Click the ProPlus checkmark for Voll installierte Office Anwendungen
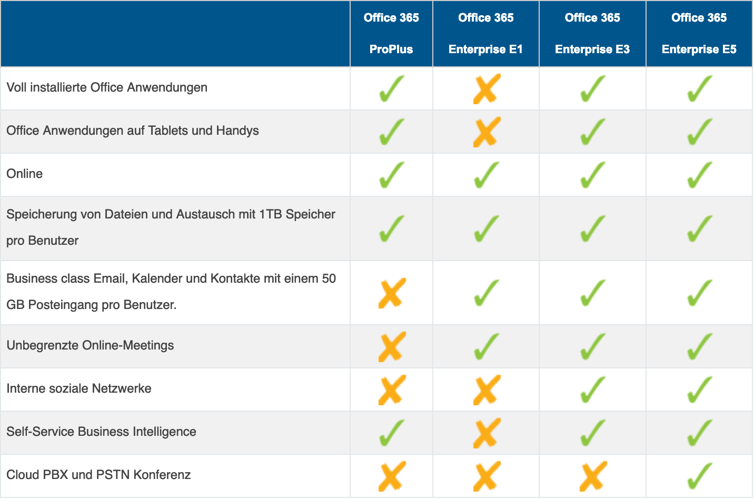This screenshot has width=754, height=499. (x=392, y=88)
